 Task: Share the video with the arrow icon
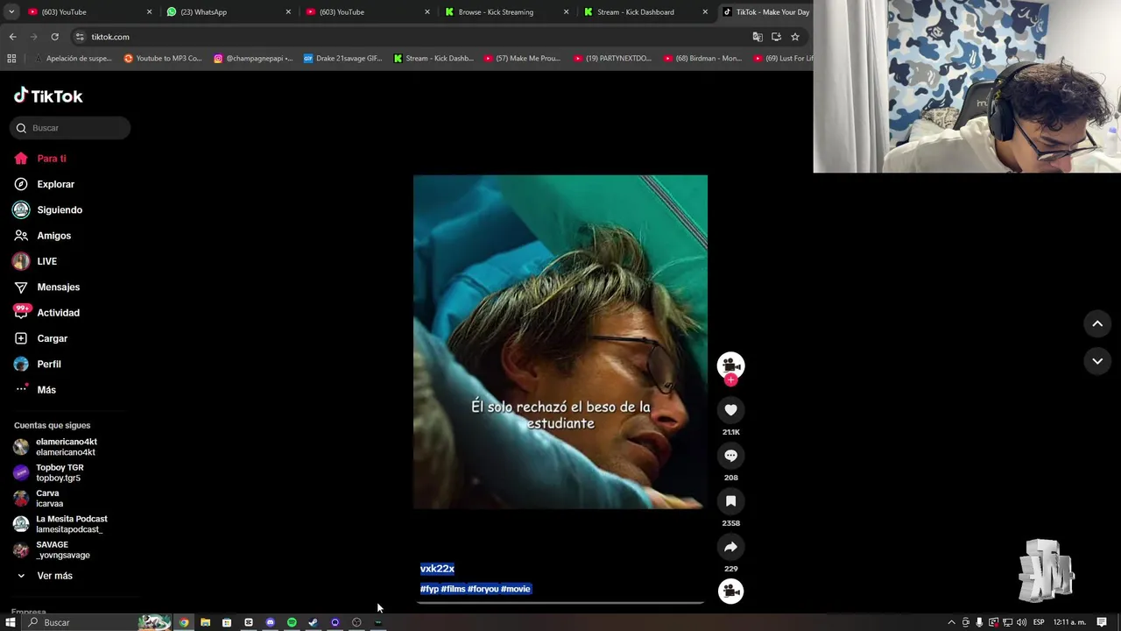(x=730, y=547)
